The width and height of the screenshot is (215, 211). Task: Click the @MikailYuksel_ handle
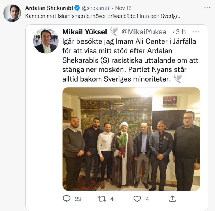coord(146,32)
